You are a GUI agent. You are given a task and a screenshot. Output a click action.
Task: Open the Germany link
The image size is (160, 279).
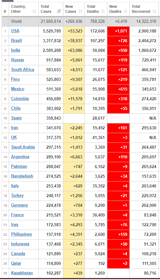pyautogui.click(x=19, y=205)
